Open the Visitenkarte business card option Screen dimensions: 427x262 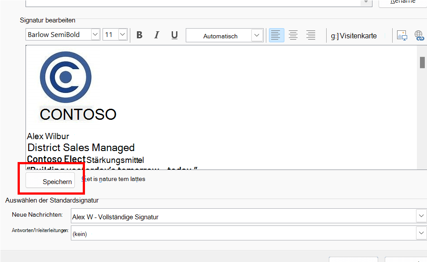pos(354,36)
